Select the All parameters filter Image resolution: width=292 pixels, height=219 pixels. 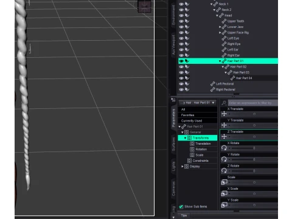[198, 109]
